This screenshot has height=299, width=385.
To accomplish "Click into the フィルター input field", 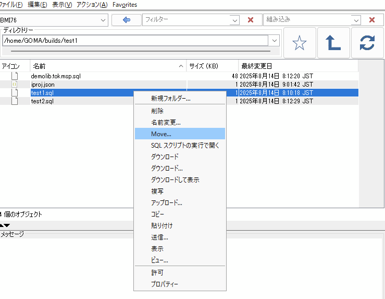I will tap(187, 20).
